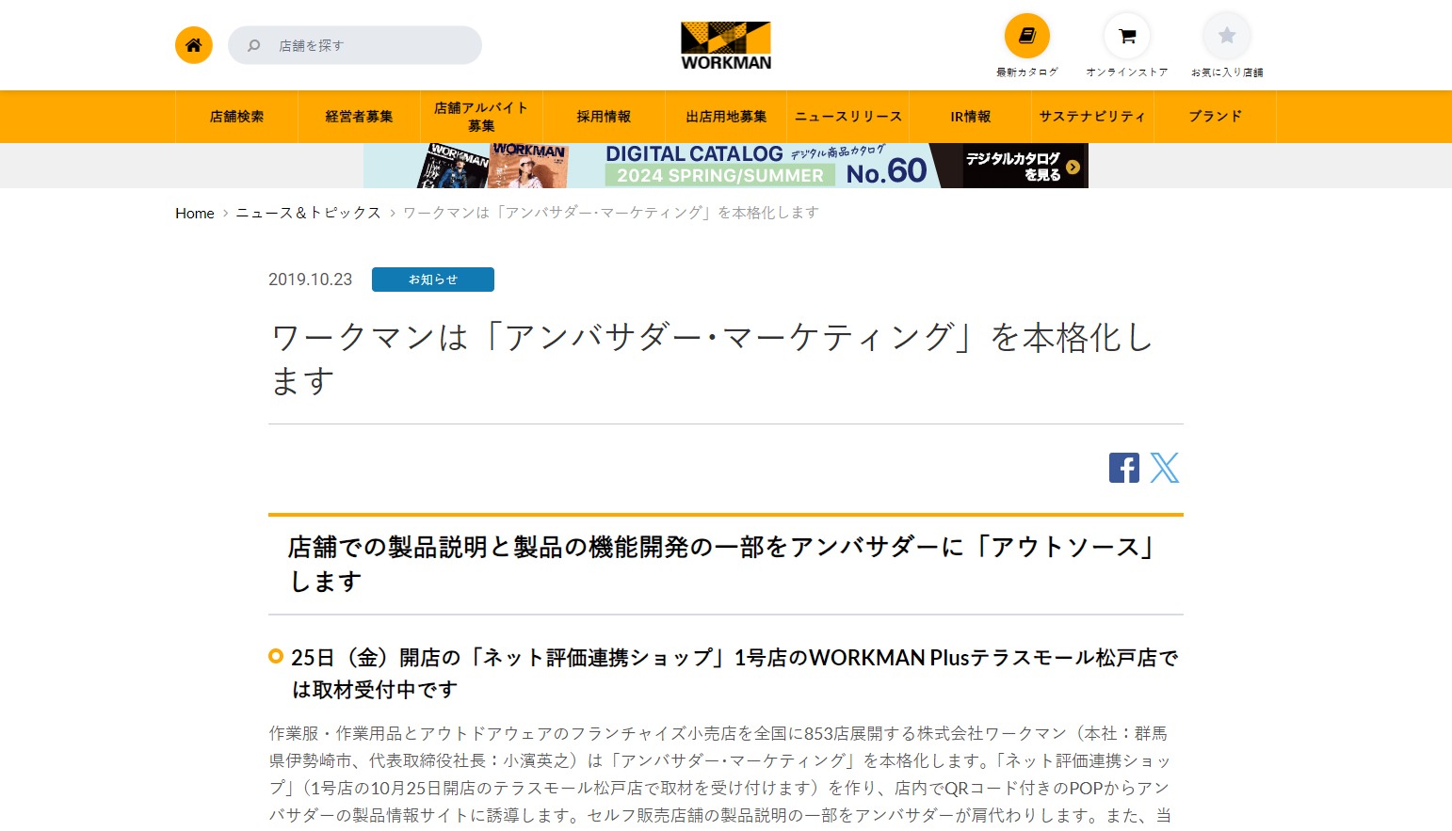Click the subheading 25日（金）開店の「ネット評価連携ショップ」
This screenshot has width=1452, height=831.
[x=734, y=673]
